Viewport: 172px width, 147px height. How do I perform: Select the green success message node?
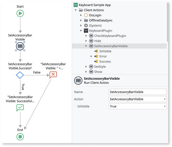pos(20,108)
